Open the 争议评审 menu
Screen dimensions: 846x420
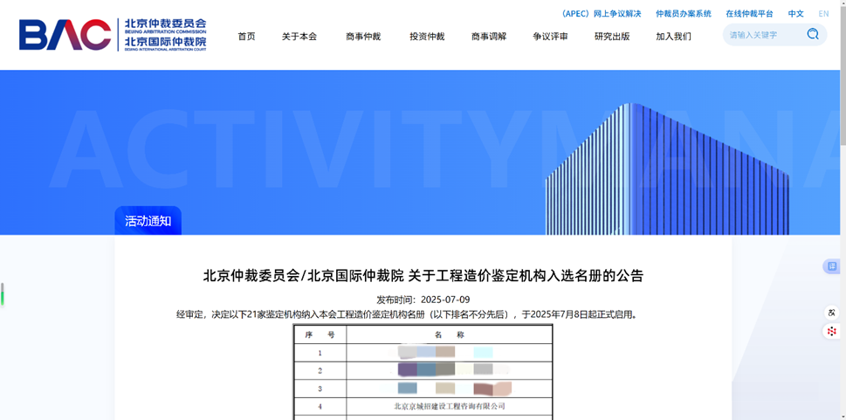pyautogui.click(x=550, y=37)
